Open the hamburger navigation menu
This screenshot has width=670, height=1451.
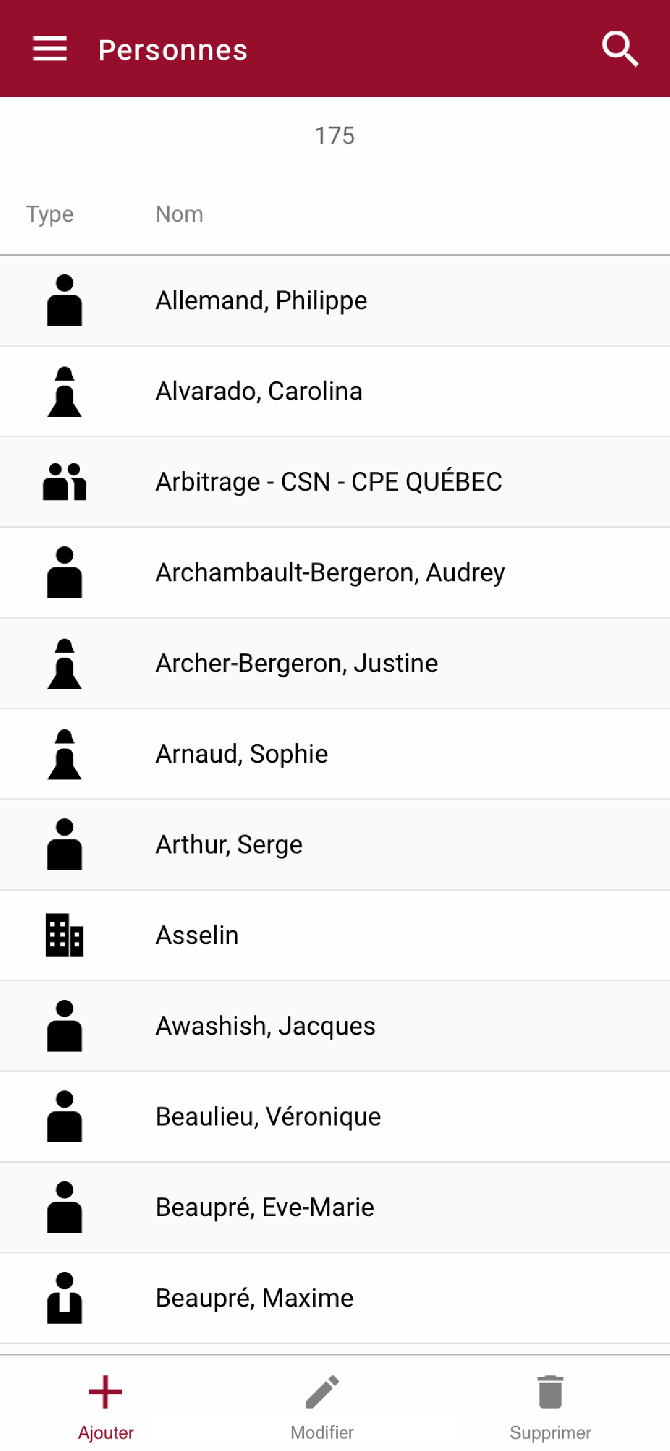[50, 49]
